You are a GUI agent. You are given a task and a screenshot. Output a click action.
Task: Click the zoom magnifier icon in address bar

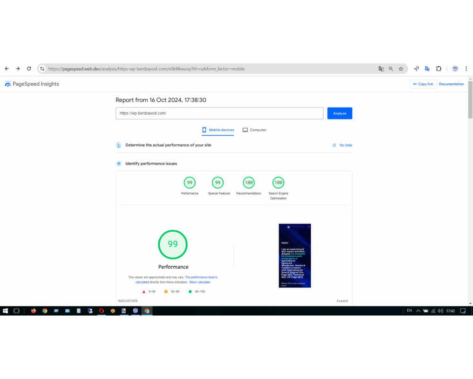tap(391, 69)
